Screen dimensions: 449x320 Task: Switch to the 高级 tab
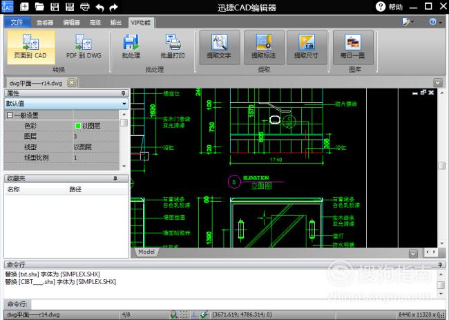(95, 22)
